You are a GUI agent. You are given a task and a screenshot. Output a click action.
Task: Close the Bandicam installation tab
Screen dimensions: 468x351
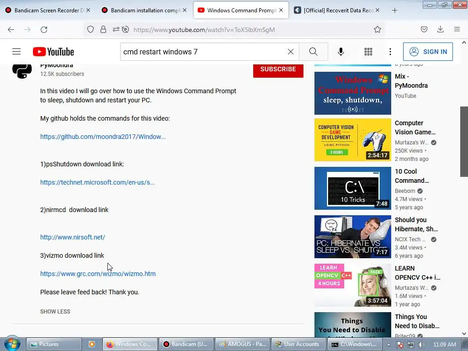pyautogui.click(x=185, y=10)
